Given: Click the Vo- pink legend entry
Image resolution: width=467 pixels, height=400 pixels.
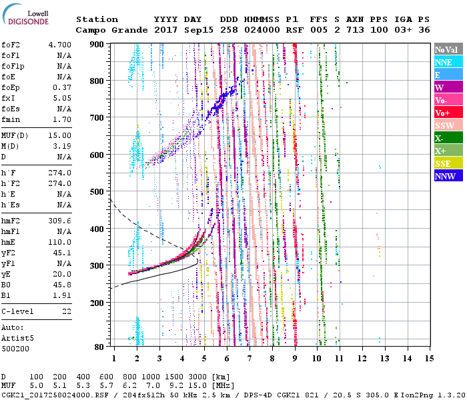Looking at the screenshot, I should coord(448,100).
